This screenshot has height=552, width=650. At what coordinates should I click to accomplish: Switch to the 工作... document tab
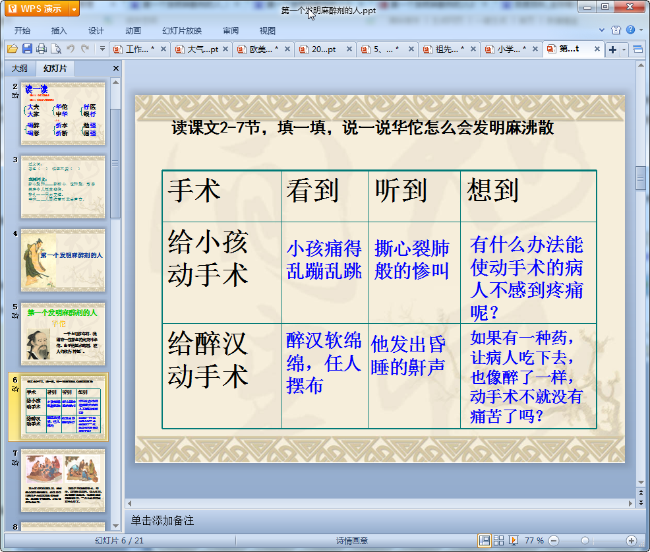click(137, 49)
